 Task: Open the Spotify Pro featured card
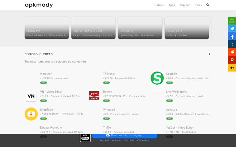pyautogui.click(x=47, y=28)
